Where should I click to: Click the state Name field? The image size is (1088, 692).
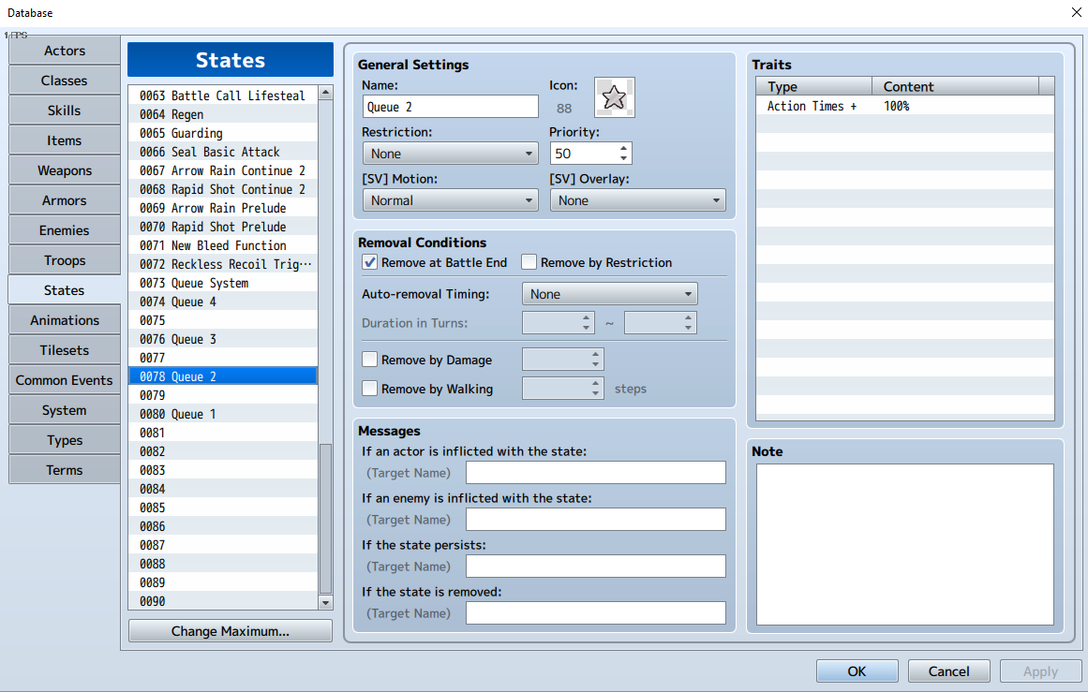[451, 107]
